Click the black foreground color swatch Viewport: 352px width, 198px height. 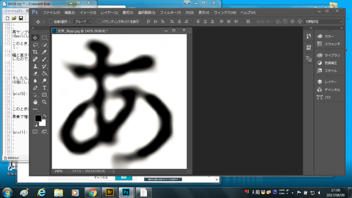[38, 118]
